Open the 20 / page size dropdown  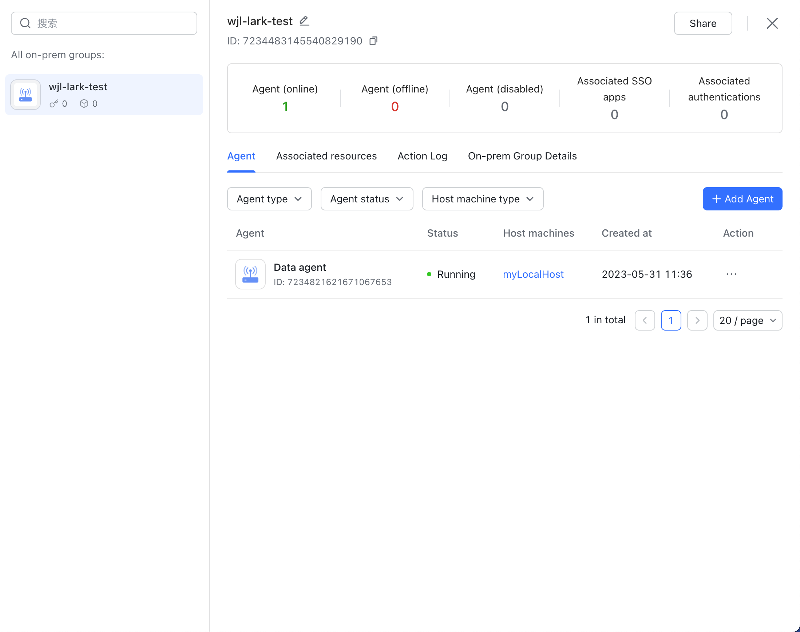click(x=748, y=320)
